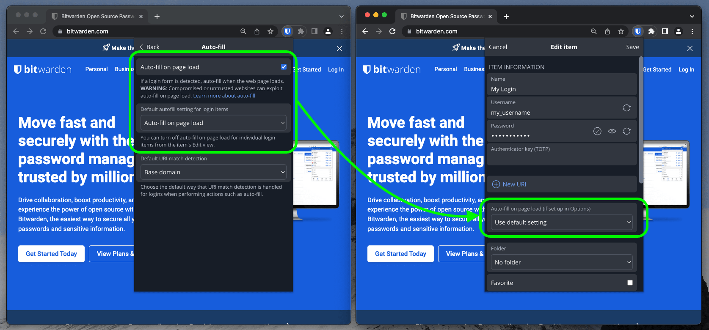709x330 pixels.
Task: Open profile avatar in left browser toolbar
Action: tap(328, 31)
